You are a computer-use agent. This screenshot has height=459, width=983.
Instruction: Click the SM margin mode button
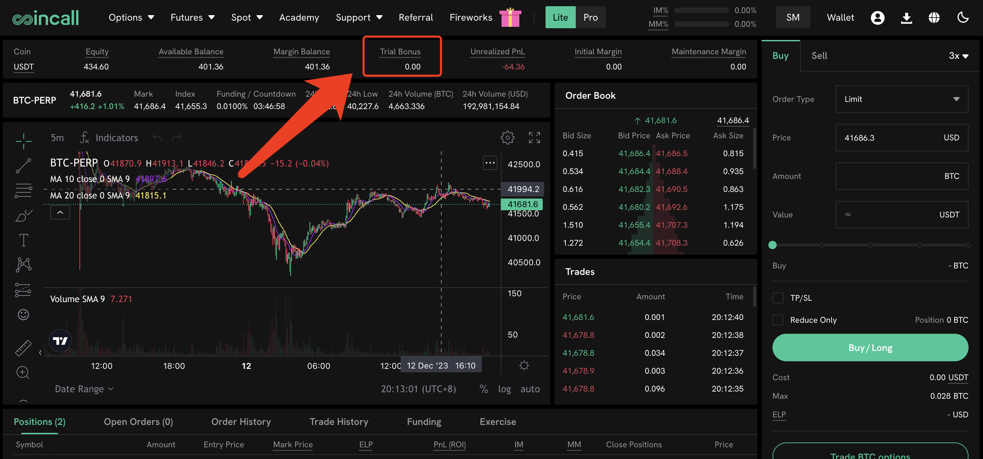(792, 18)
